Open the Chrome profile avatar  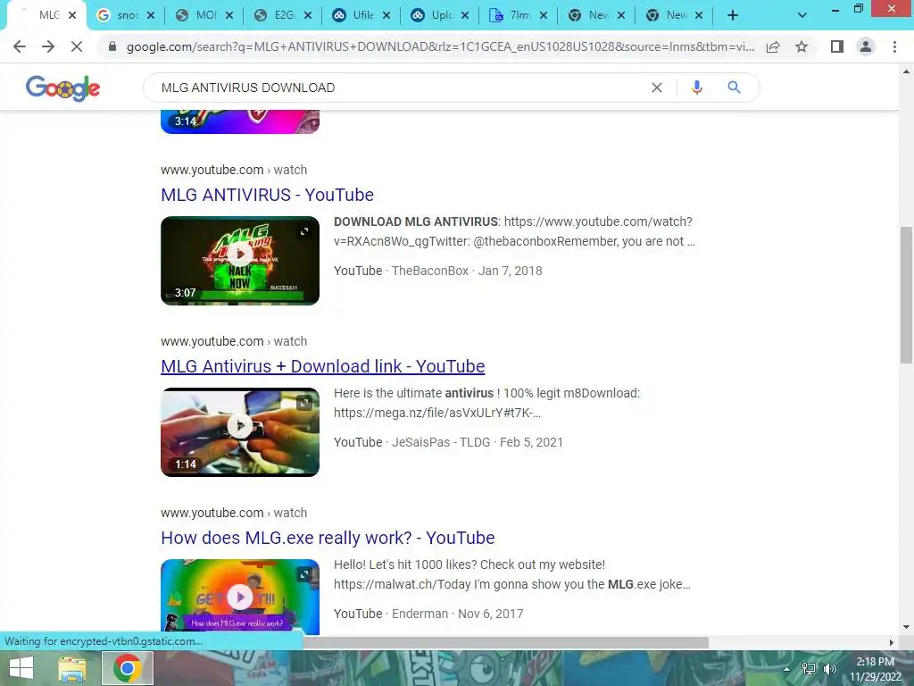(x=866, y=46)
